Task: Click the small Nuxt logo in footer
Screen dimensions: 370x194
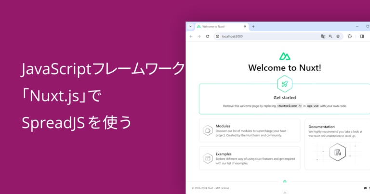Action: [285, 181]
